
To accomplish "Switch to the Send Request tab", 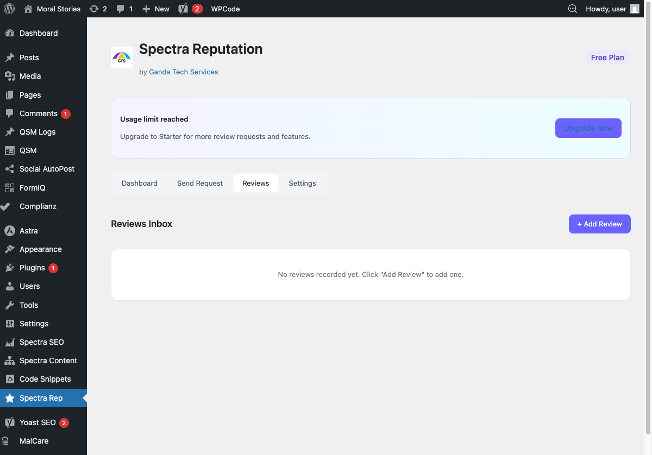I will coord(200,183).
